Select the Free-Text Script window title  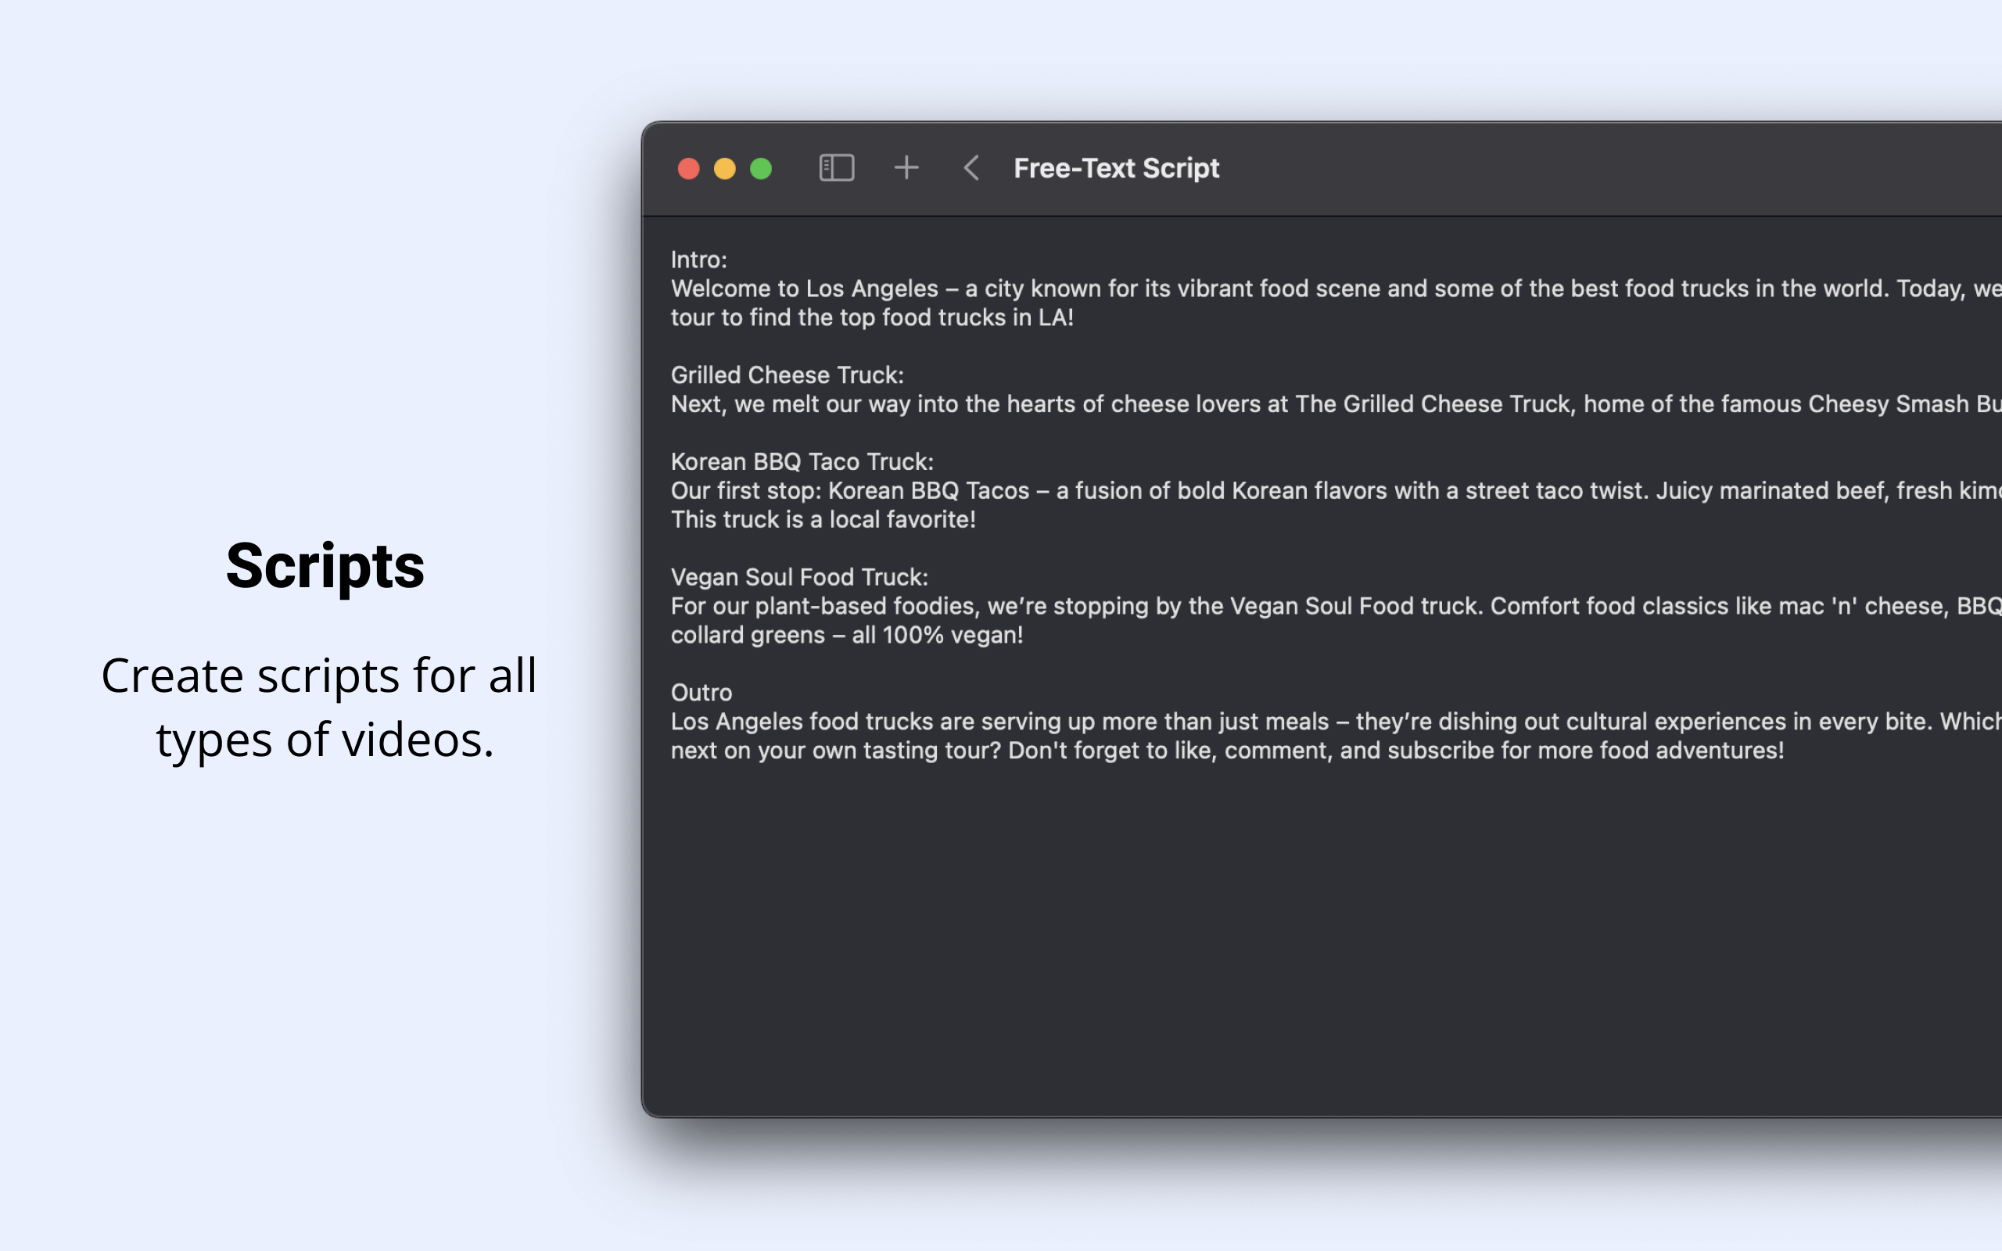[x=1116, y=169]
